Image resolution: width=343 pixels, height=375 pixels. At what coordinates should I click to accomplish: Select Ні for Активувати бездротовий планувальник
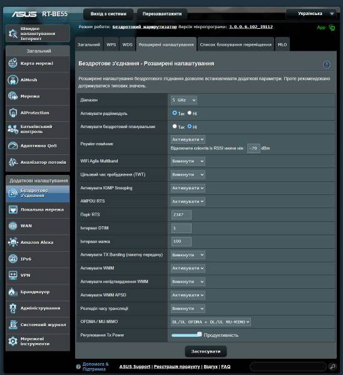(190, 126)
